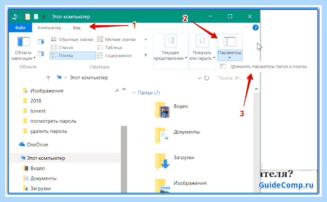Select the удалить пароль folder
The height and width of the screenshot is (202, 327).
(49, 131)
